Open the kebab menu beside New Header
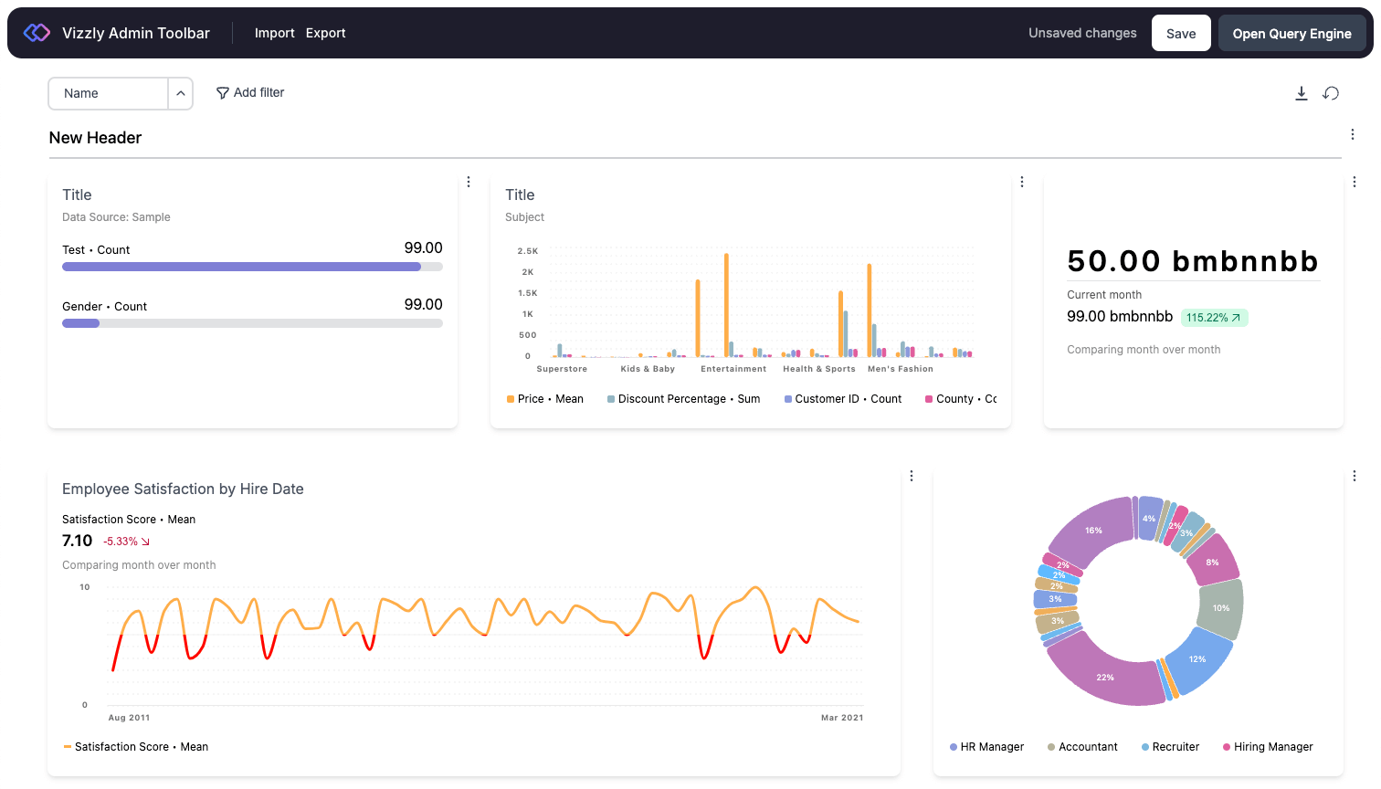 pos(1353,133)
